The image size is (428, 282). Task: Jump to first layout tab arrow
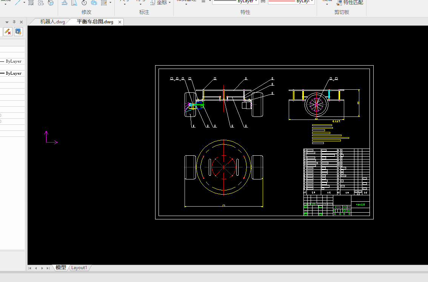[x=30, y=268]
